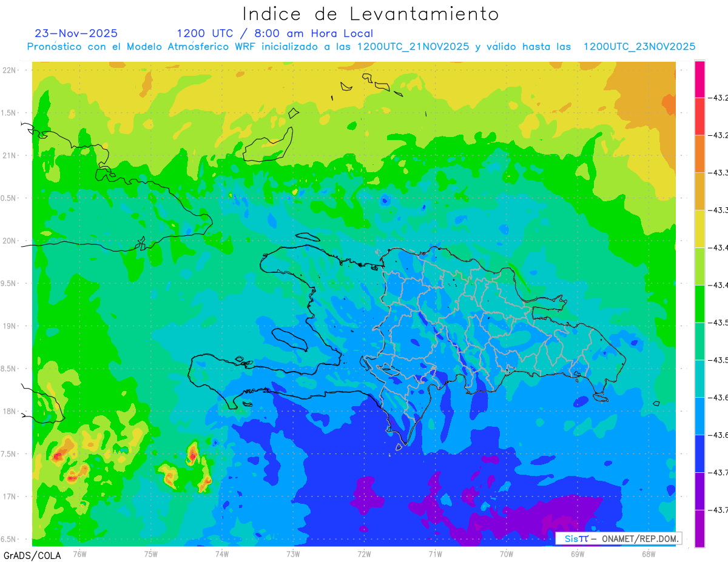Click the turquoise-cyan legend swatch

tap(699, 378)
